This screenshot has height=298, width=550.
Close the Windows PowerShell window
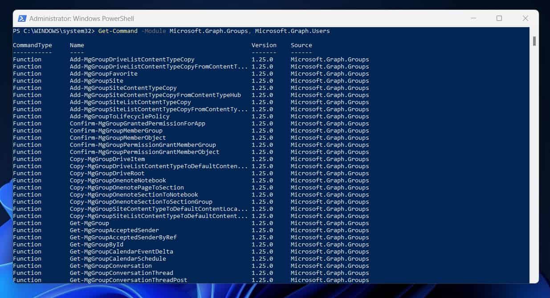pos(526,18)
